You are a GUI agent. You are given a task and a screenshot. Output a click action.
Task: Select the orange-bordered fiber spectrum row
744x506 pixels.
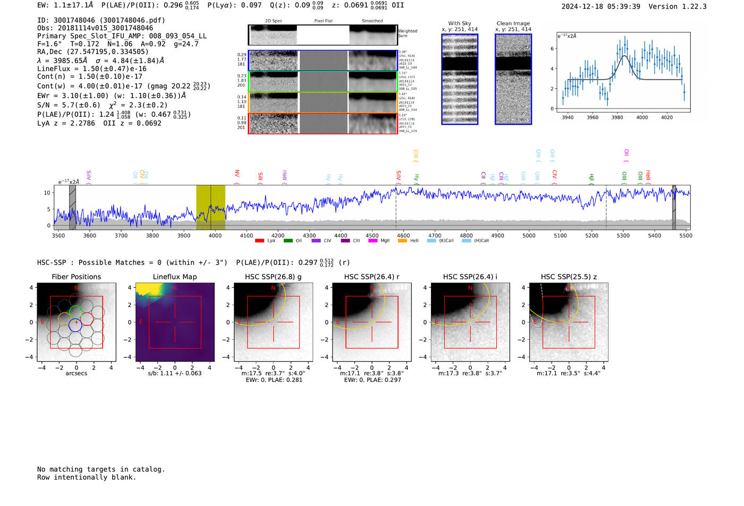click(x=323, y=102)
